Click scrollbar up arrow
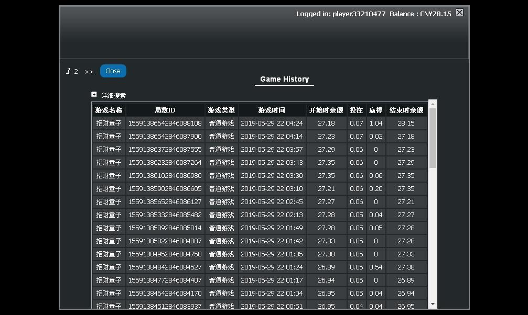The width and height of the screenshot is (528, 315). tap(433, 105)
